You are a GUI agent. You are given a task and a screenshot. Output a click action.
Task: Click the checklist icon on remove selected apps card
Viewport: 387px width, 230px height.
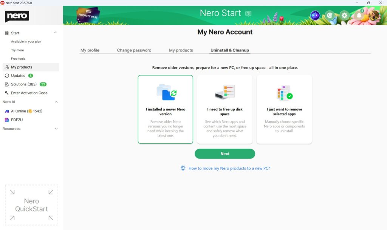(x=284, y=93)
